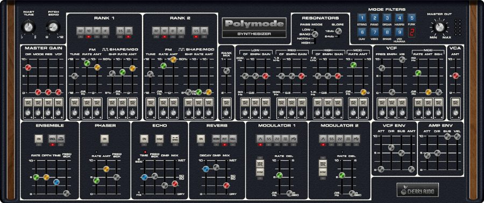
Task: Click the Polymode Synthesizer logo
Action: click(x=254, y=27)
